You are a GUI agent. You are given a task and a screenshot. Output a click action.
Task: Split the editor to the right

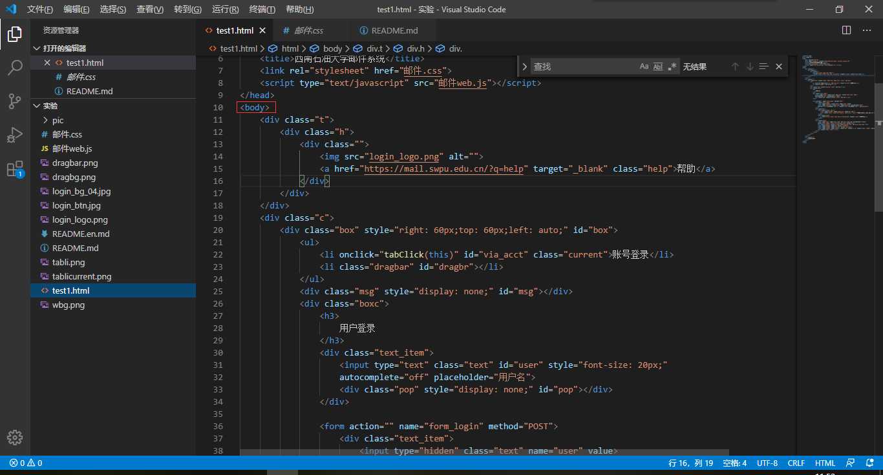(847, 30)
